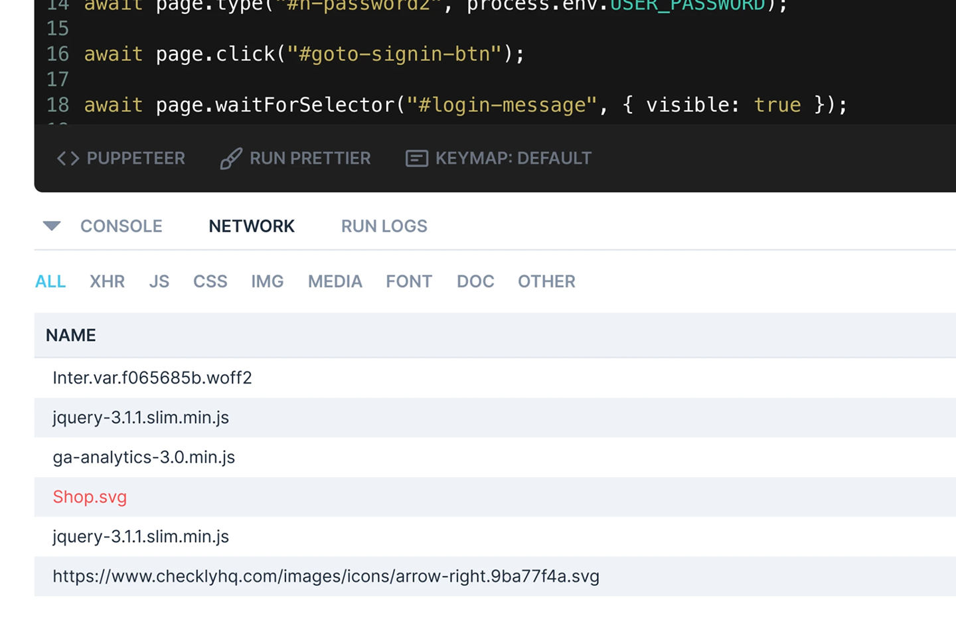Click the keymap keyboard icon
This screenshot has width=956, height=621.
point(416,159)
